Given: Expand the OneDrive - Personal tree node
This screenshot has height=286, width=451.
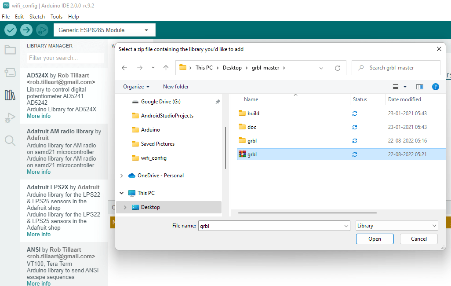Looking at the screenshot, I should pyautogui.click(x=122, y=176).
